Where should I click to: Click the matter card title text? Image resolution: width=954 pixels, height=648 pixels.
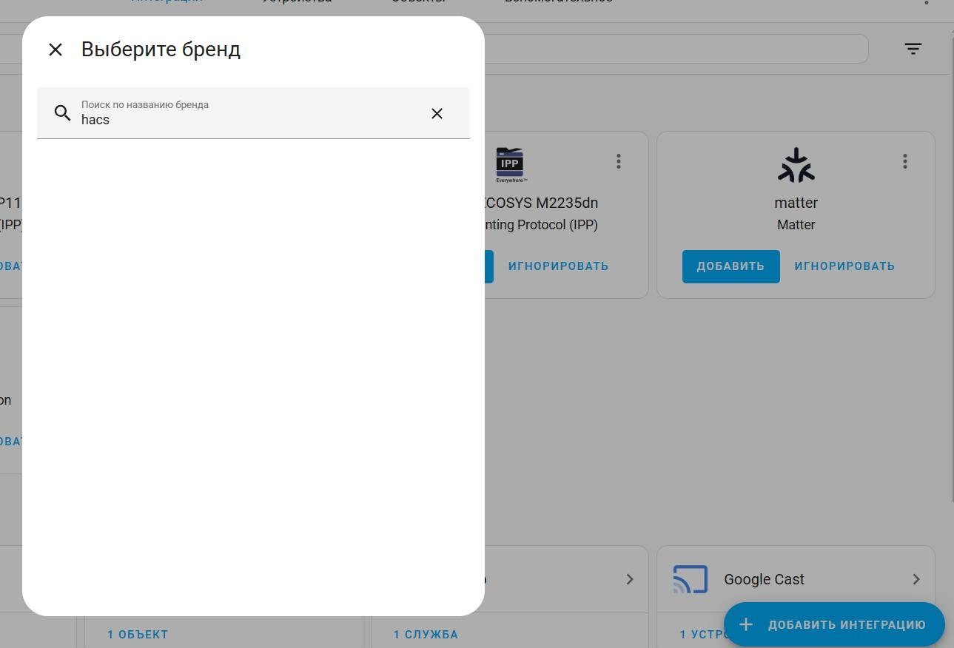point(796,203)
